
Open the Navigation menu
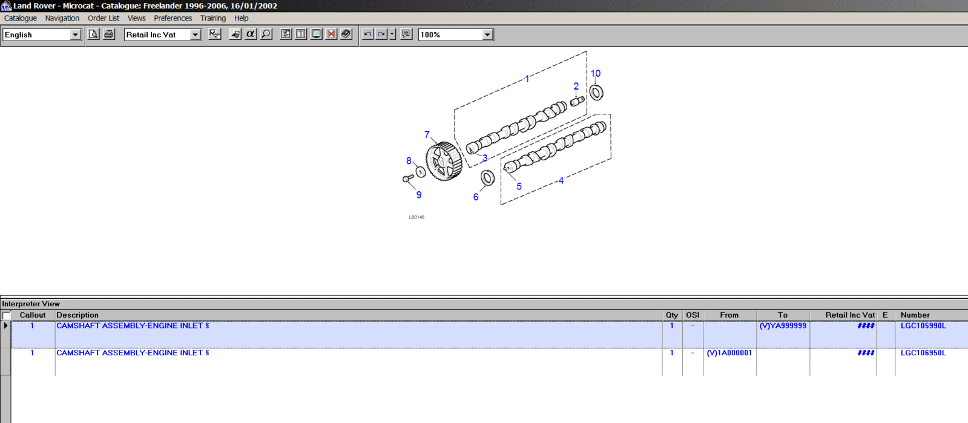[x=62, y=18]
